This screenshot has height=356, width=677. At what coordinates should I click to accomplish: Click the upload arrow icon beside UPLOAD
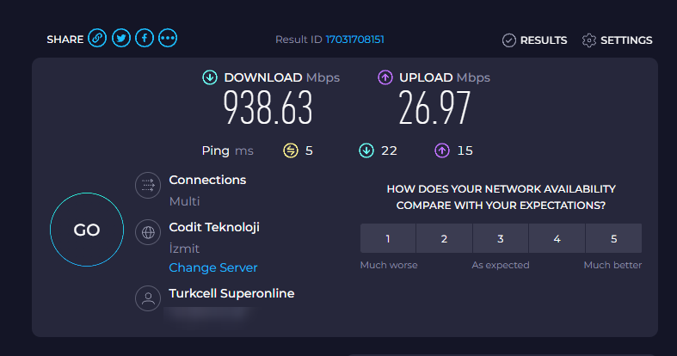[385, 77]
